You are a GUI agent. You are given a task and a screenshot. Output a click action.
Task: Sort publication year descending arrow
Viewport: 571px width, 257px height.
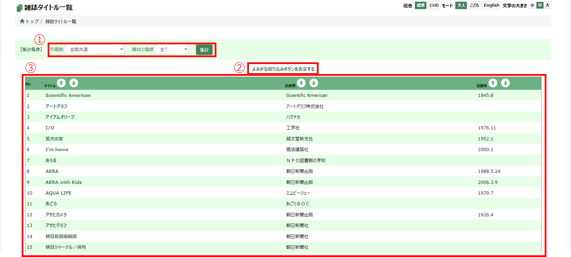[505, 83]
